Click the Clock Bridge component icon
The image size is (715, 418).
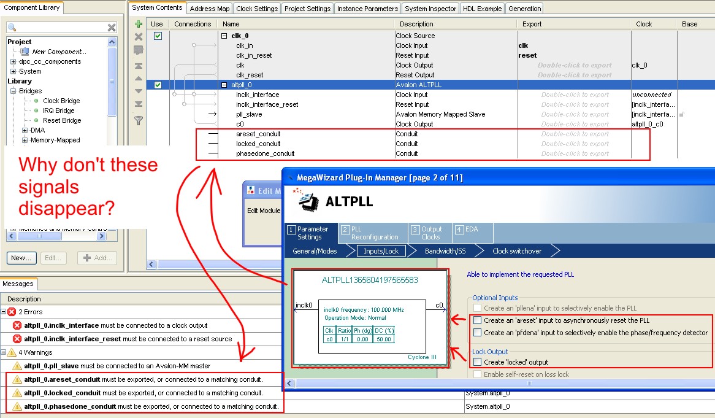click(36, 101)
